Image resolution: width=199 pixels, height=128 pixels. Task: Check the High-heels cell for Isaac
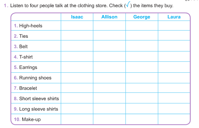pyautogui.click(x=77, y=26)
